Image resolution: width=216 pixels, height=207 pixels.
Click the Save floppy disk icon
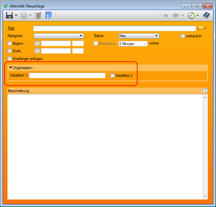click(x=9, y=15)
